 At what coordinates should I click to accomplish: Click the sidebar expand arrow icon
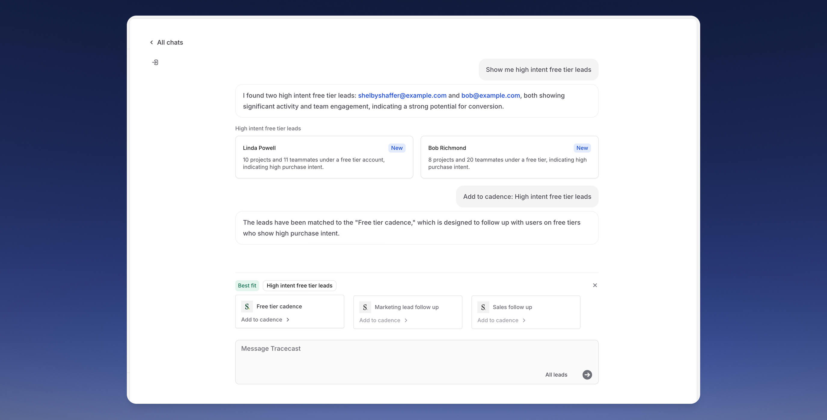155,62
